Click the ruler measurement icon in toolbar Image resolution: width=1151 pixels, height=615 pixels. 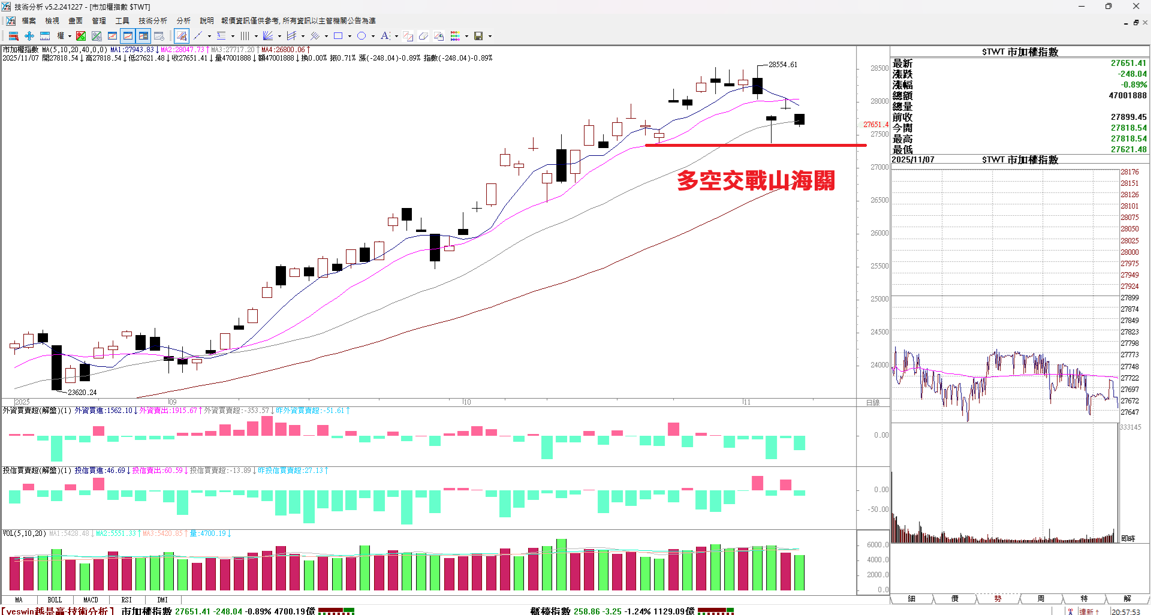coord(45,36)
